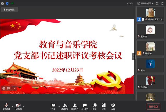The image size is (166, 112).
Task: Select participant tile 王芳洁
Action: tap(150, 31)
